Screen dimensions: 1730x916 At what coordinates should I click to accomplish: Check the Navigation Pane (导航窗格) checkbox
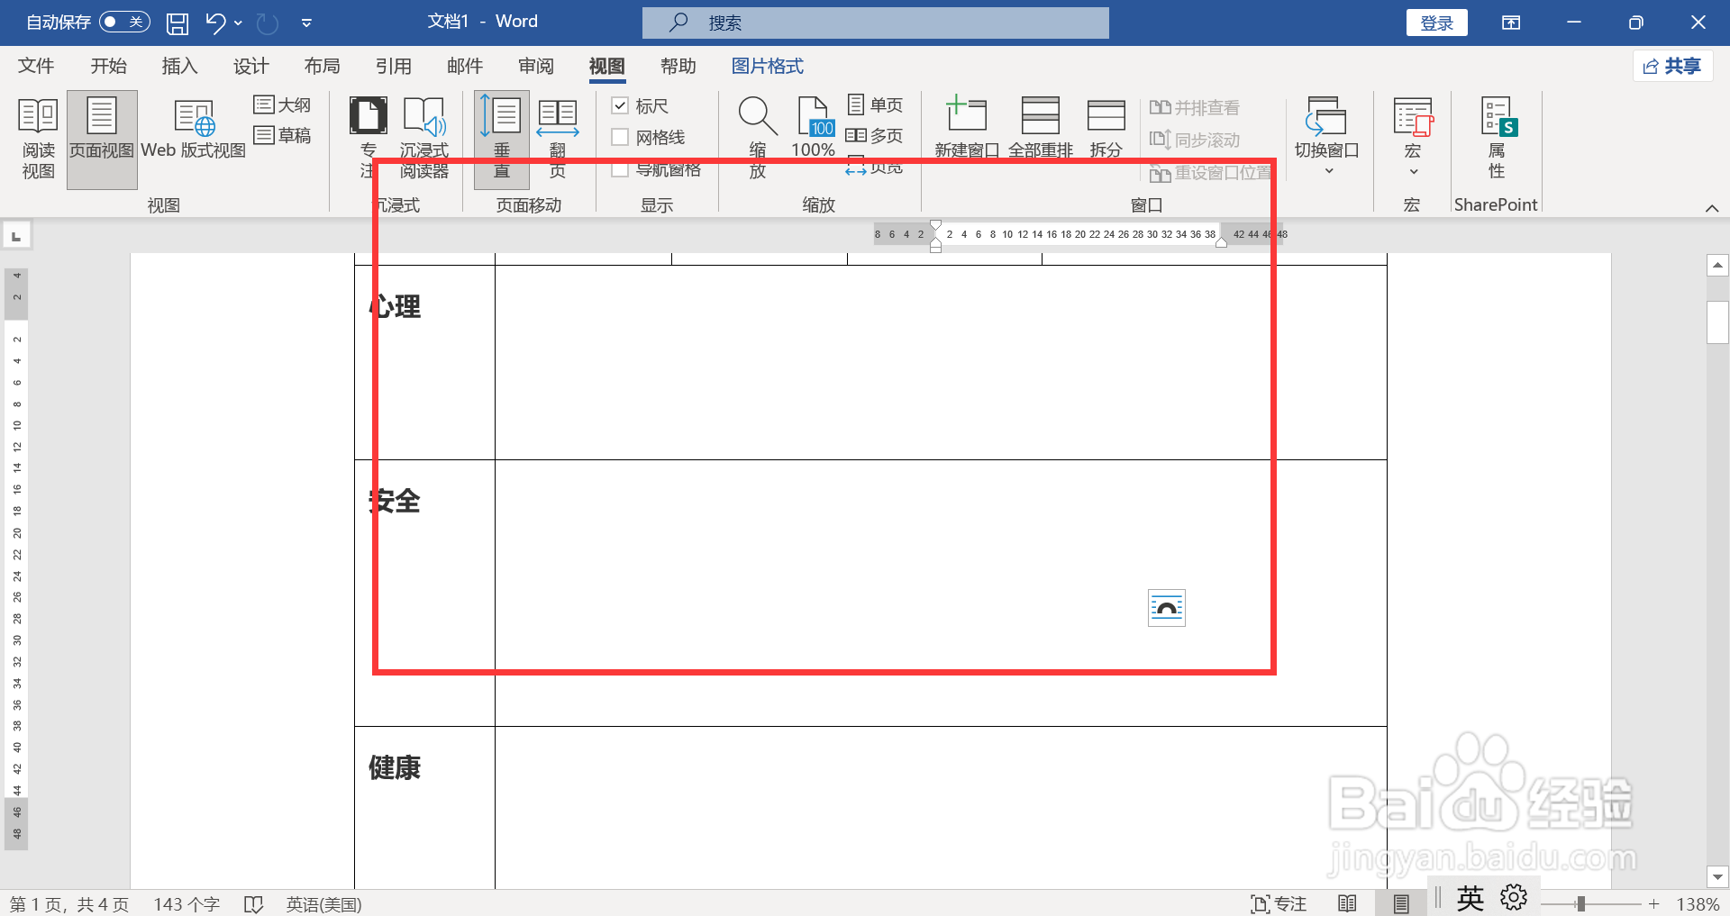(620, 169)
